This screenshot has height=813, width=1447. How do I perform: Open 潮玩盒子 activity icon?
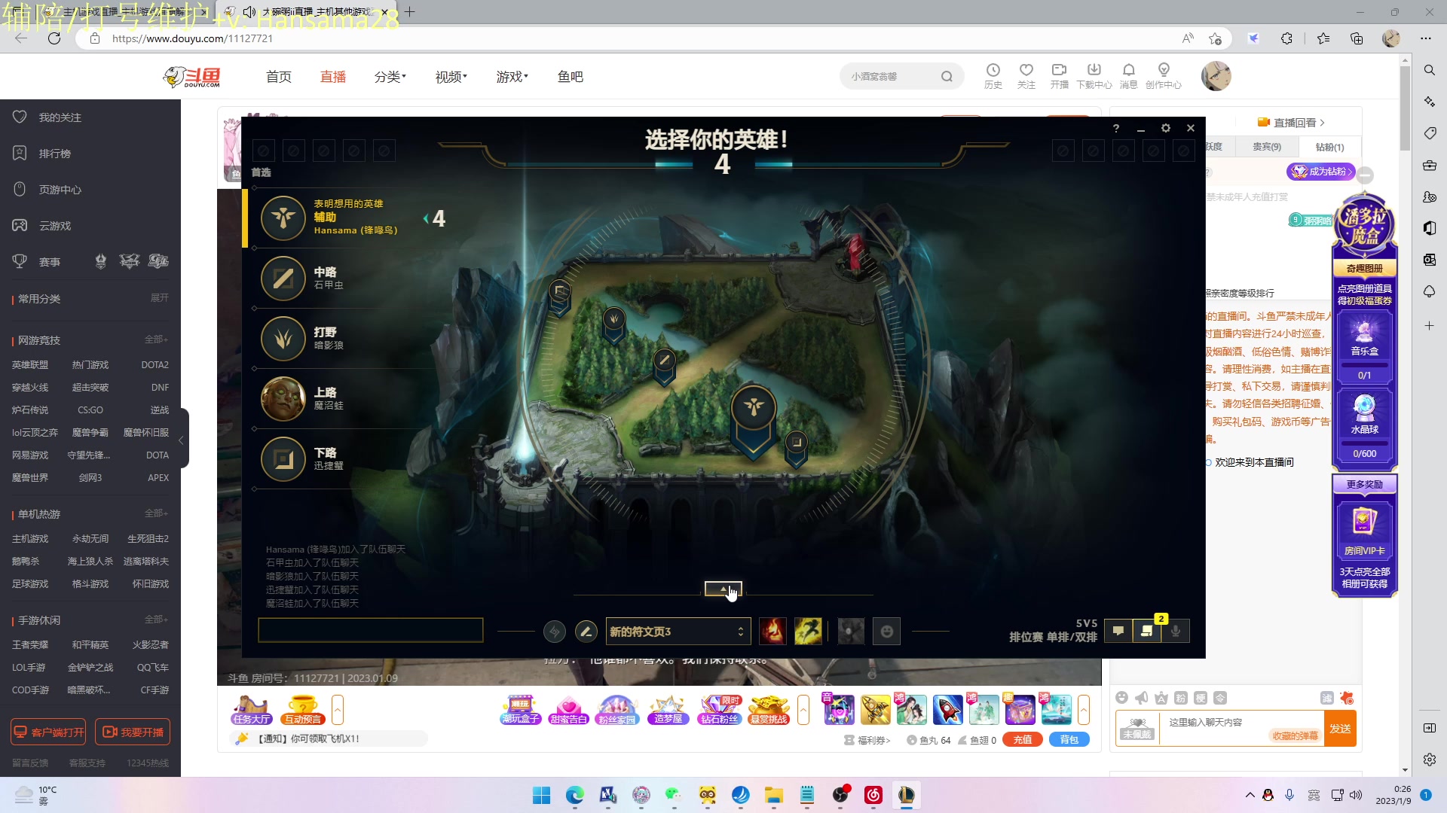pos(521,710)
